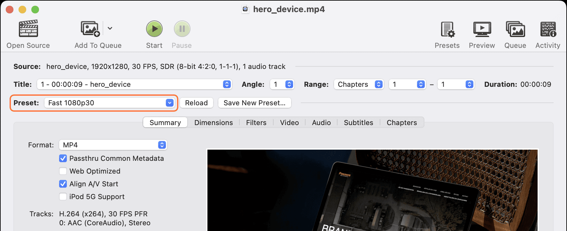Click the Add To Queue icon

point(90,29)
